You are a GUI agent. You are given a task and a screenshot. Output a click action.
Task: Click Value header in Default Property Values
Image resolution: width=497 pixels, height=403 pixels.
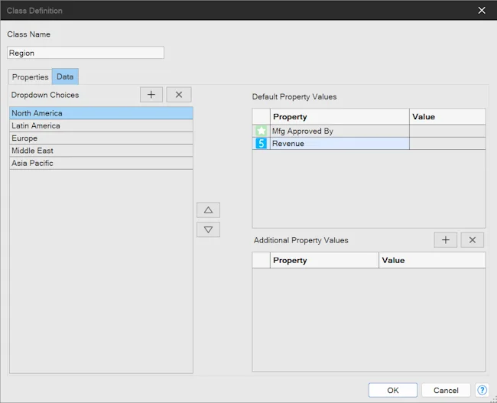coord(447,117)
